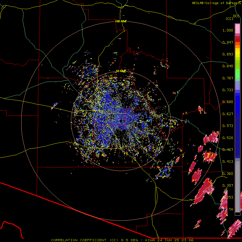Pick the olive green swatch near 0.840 on the color bar
Screen dimensions: 242x242
(x=237, y=65)
